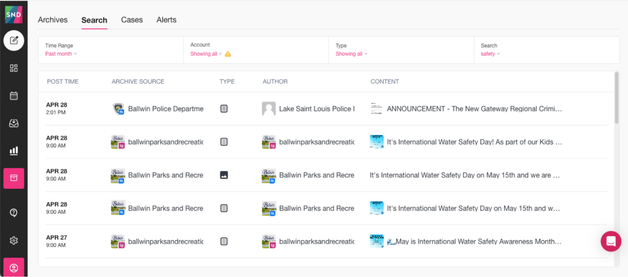Screen dimensions: 628x277
Task: Click the highlighted archive box sidebar icon
Action: [14, 178]
